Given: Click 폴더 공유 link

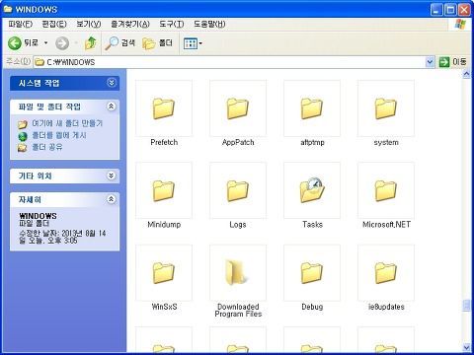Looking at the screenshot, I should point(47,147).
